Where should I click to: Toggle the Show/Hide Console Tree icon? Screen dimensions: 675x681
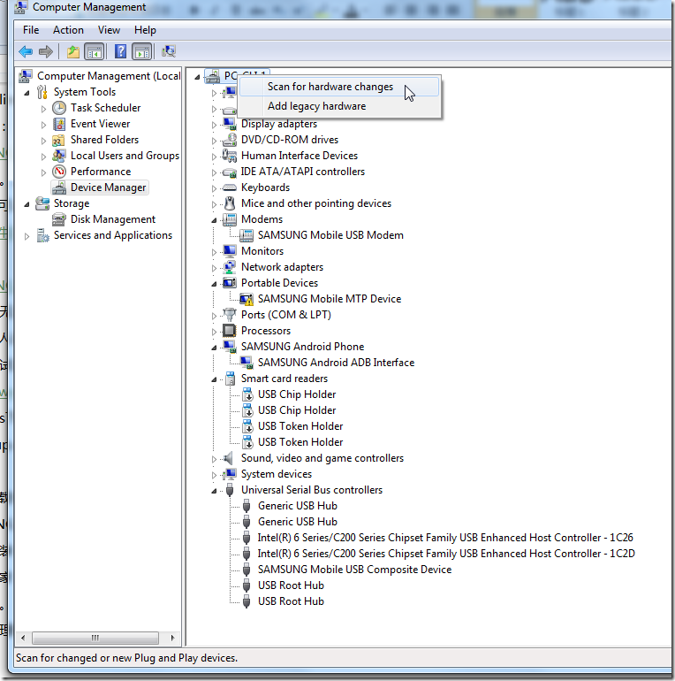(95, 51)
